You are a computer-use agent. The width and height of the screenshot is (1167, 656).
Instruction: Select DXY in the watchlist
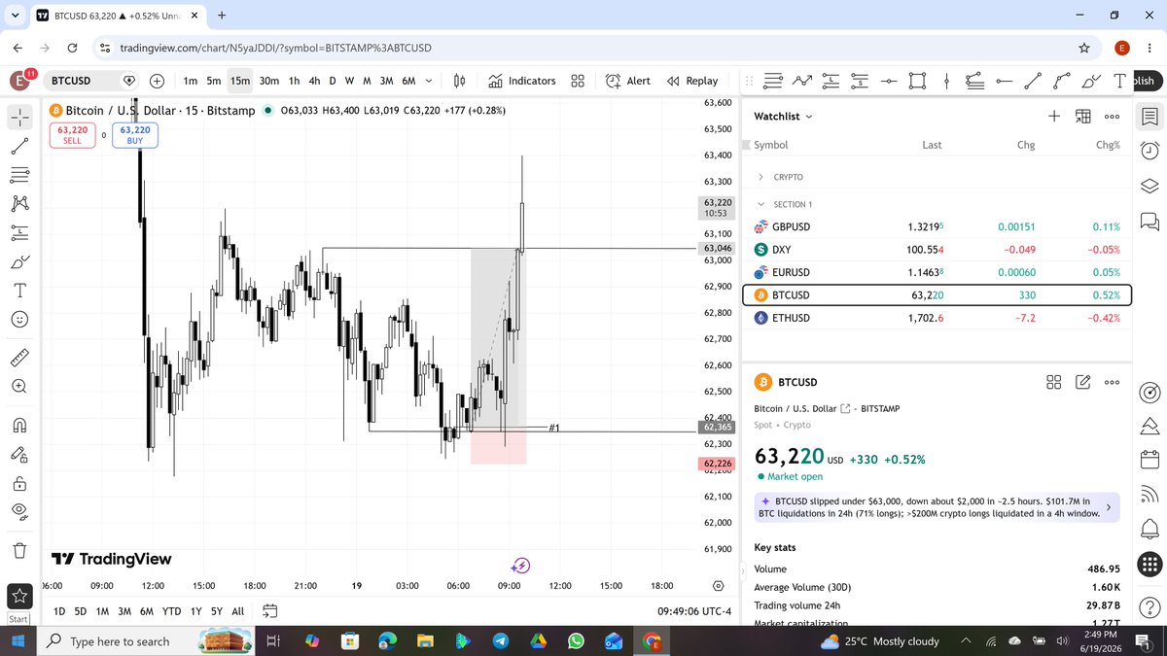pyautogui.click(x=937, y=250)
